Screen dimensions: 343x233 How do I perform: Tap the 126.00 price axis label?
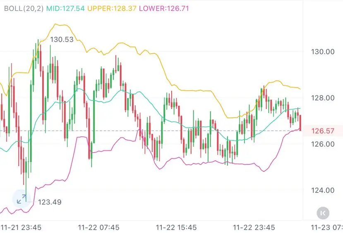323,144
